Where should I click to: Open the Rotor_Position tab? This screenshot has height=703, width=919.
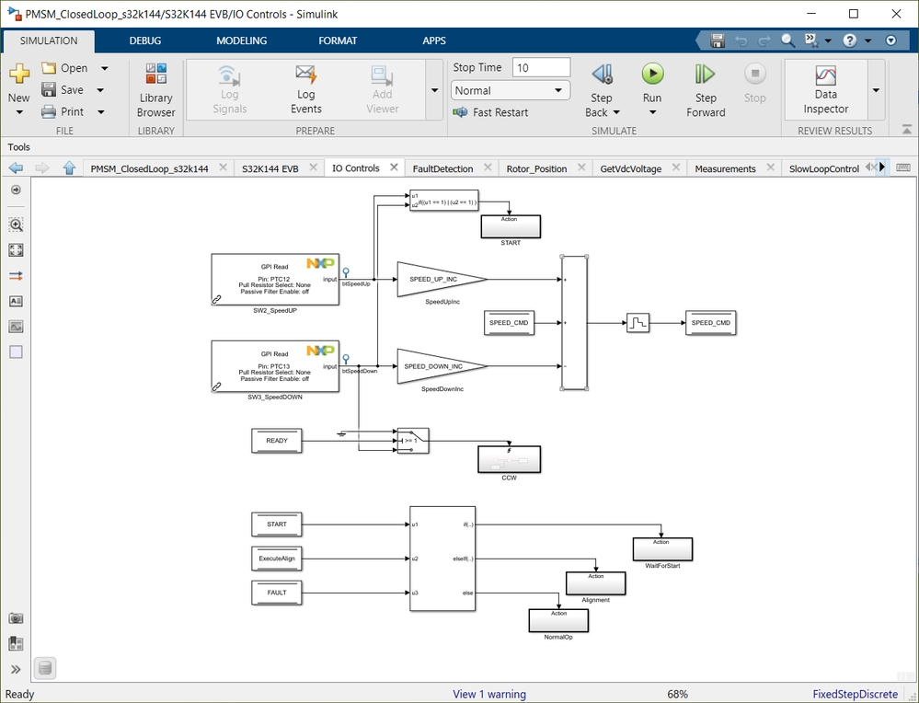click(536, 169)
